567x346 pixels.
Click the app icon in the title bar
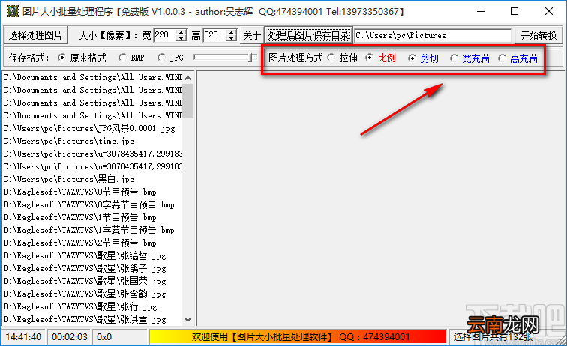tap(13, 11)
